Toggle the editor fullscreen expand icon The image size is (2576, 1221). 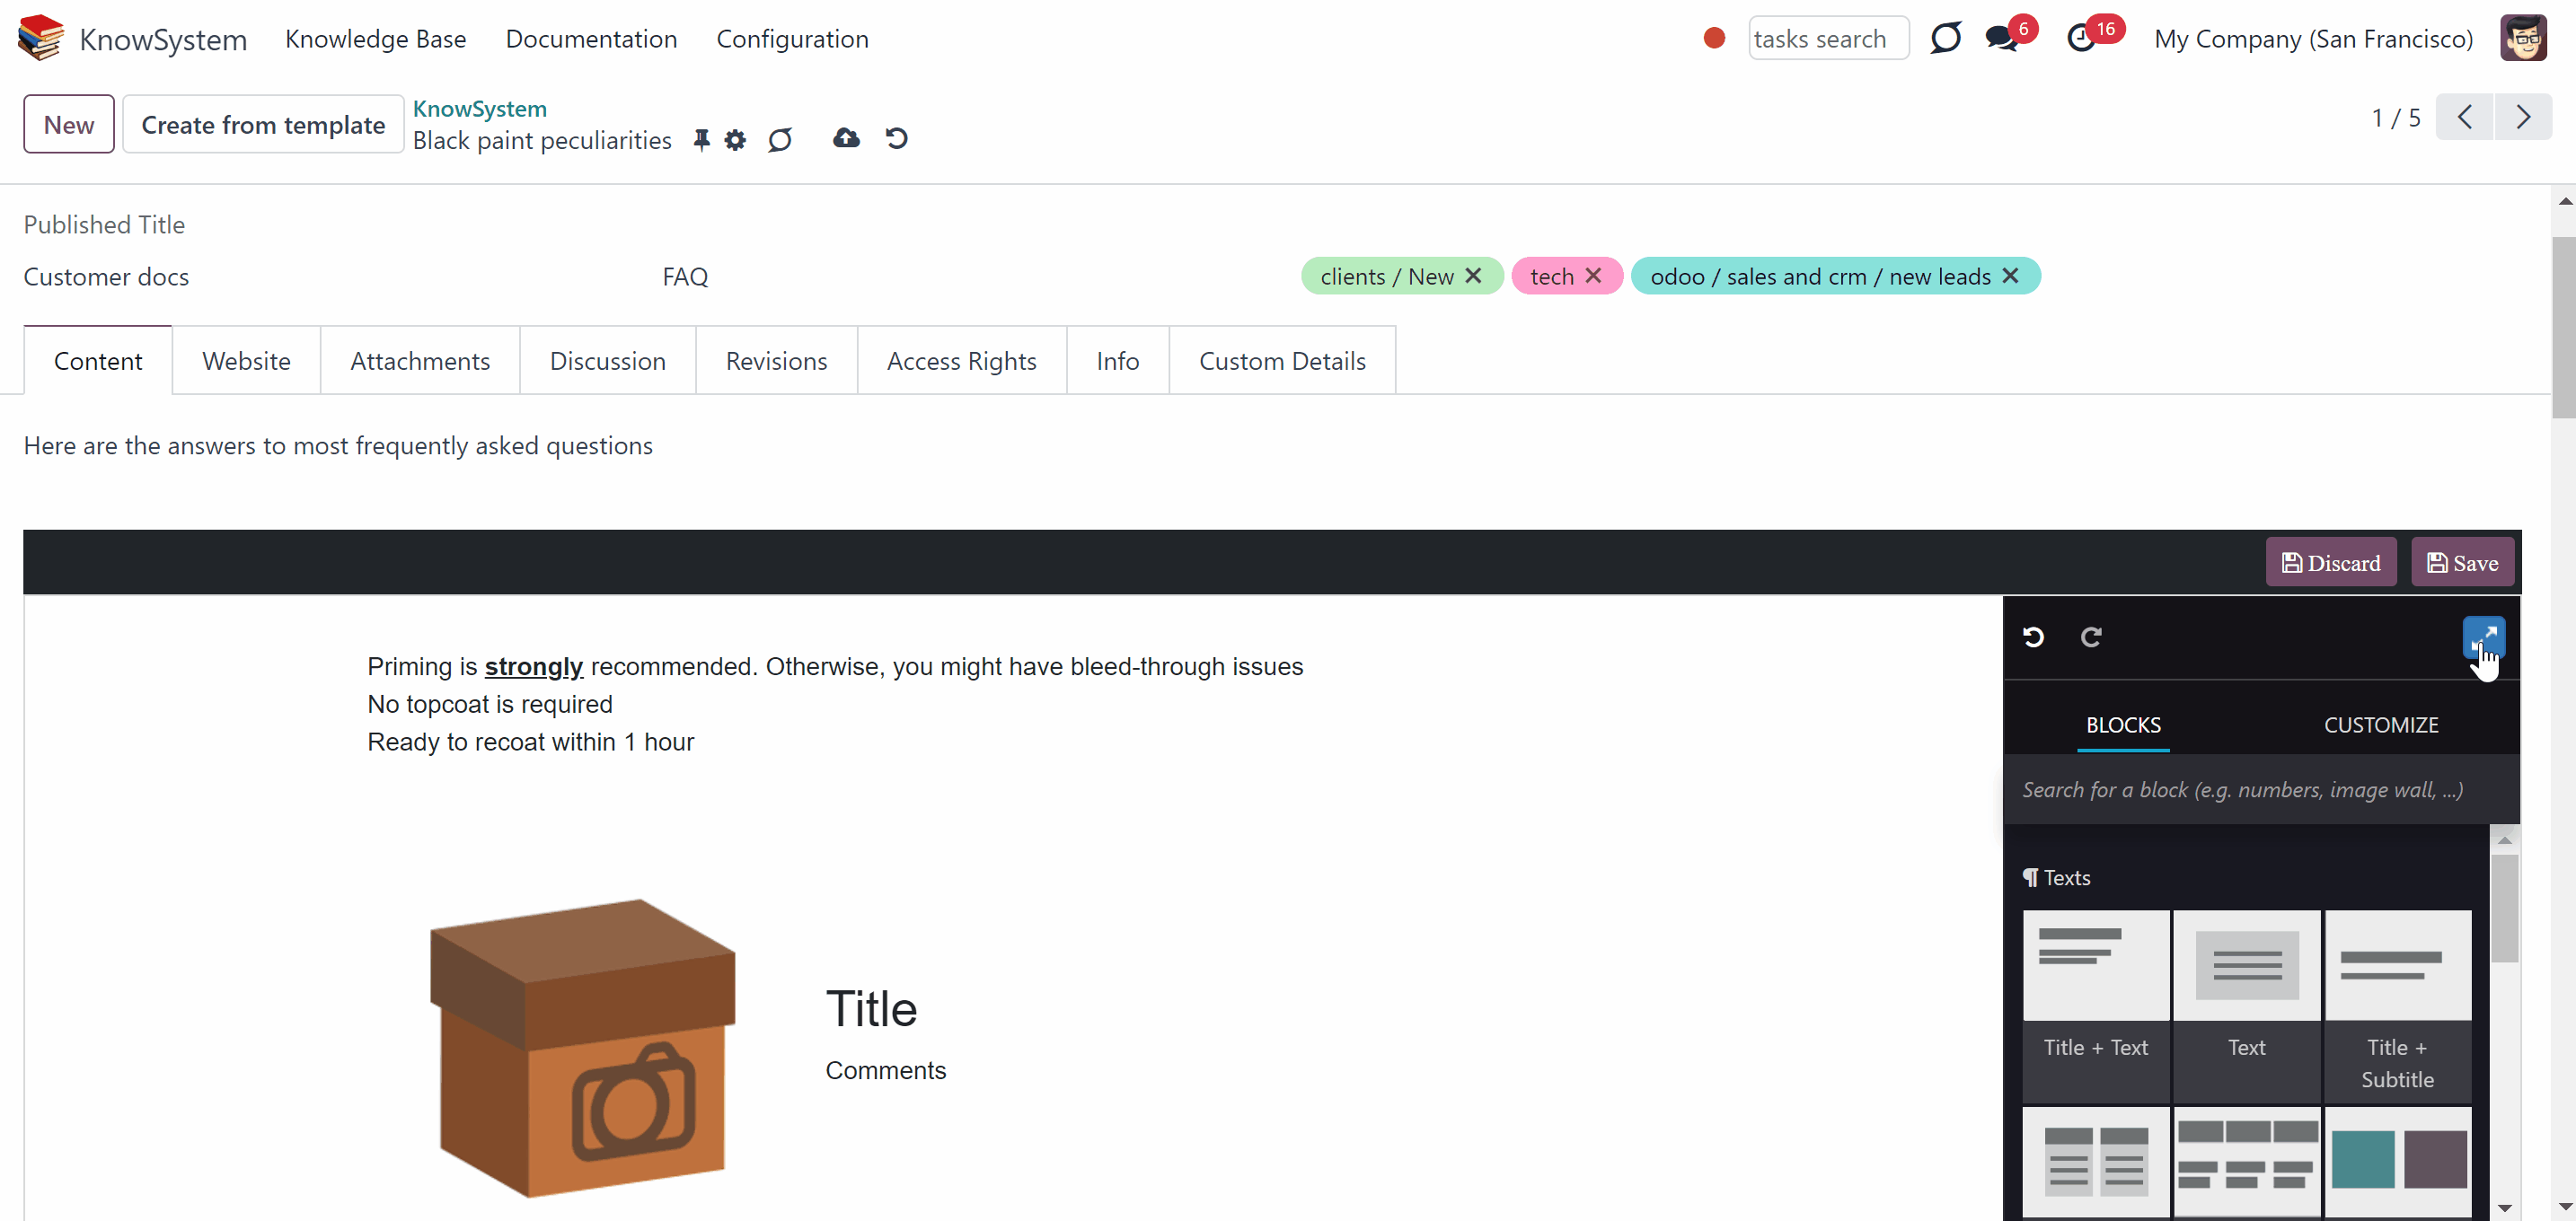point(2484,637)
